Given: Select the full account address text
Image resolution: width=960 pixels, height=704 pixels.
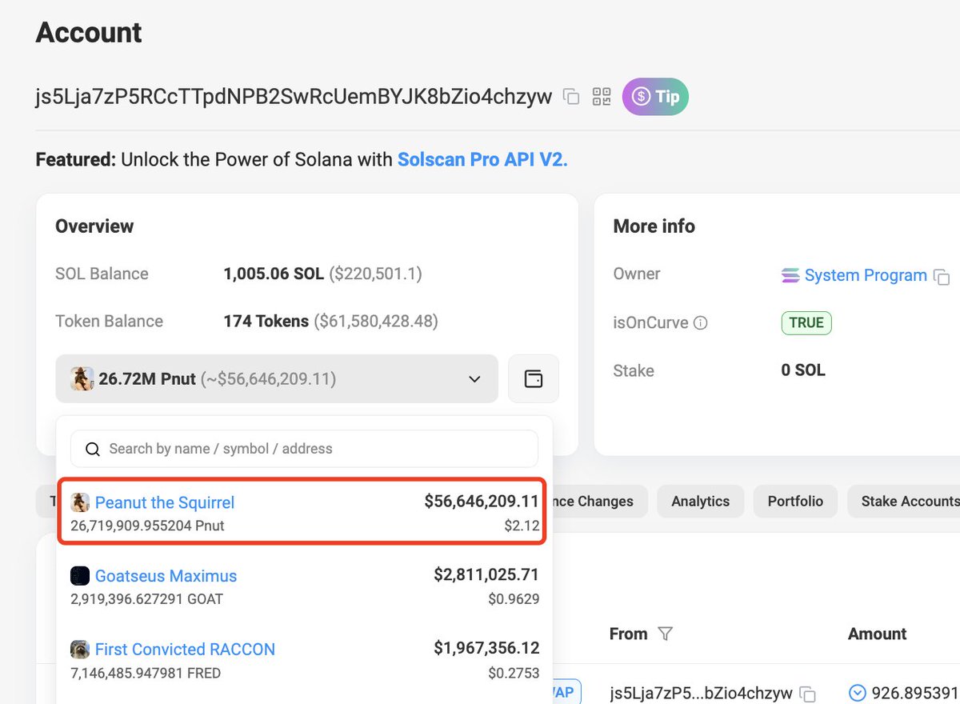Looking at the screenshot, I should pyautogui.click(x=294, y=97).
